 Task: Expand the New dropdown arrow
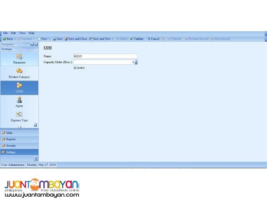tap(49, 39)
